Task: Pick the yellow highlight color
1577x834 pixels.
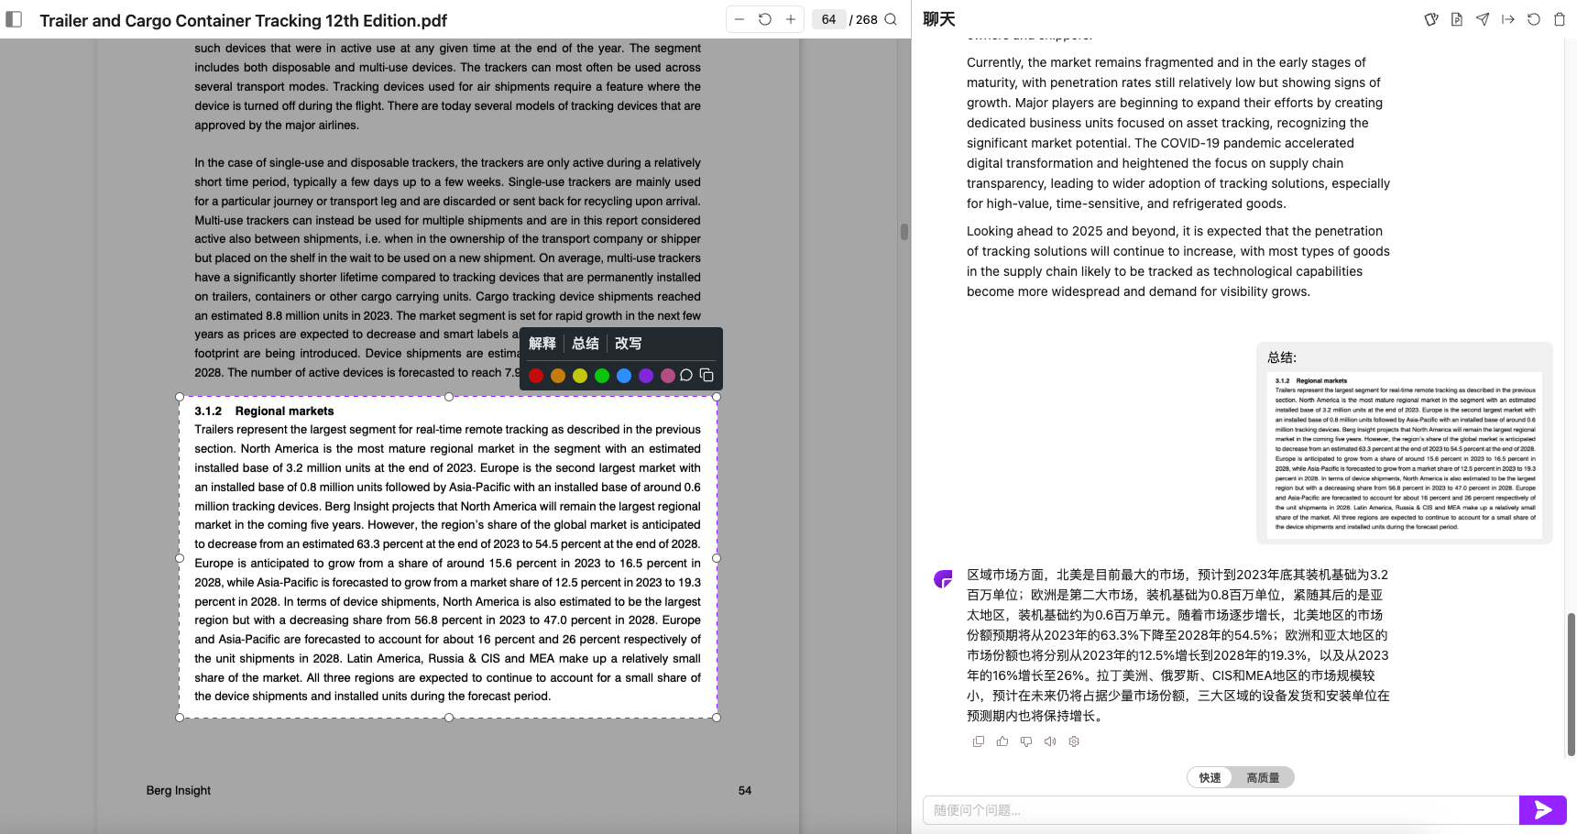Action: (x=580, y=376)
